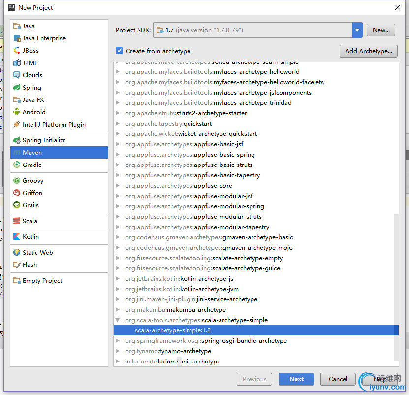Select the Spring leaf icon
This screenshot has width=409, height=395.
[x=17, y=88]
